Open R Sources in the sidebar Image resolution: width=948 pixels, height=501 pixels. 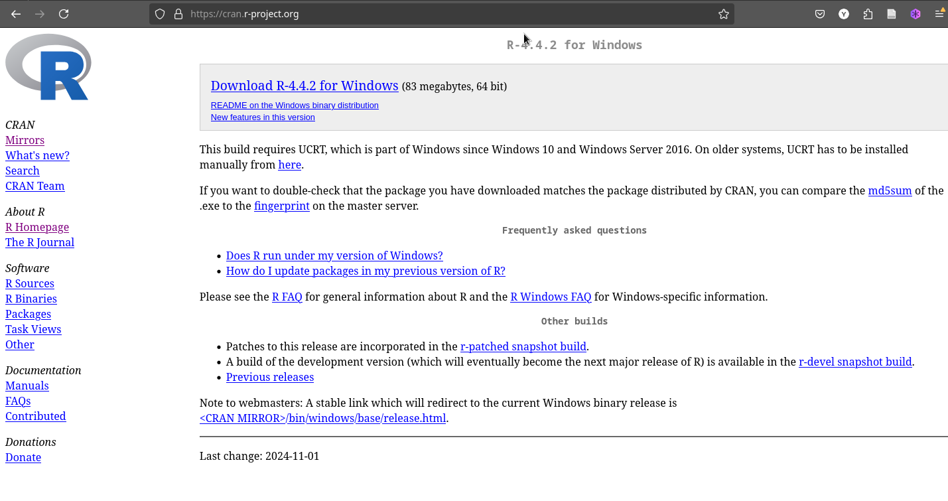click(30, 283)
